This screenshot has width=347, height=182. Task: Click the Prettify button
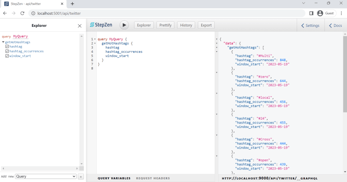(165, 25)
